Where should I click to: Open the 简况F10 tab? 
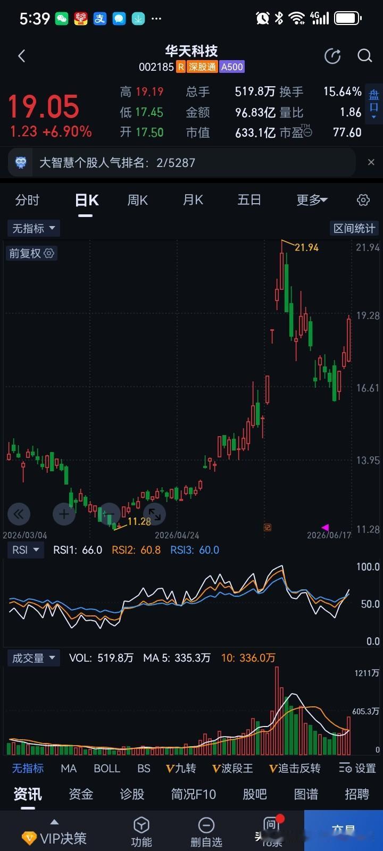coord(194,794)
